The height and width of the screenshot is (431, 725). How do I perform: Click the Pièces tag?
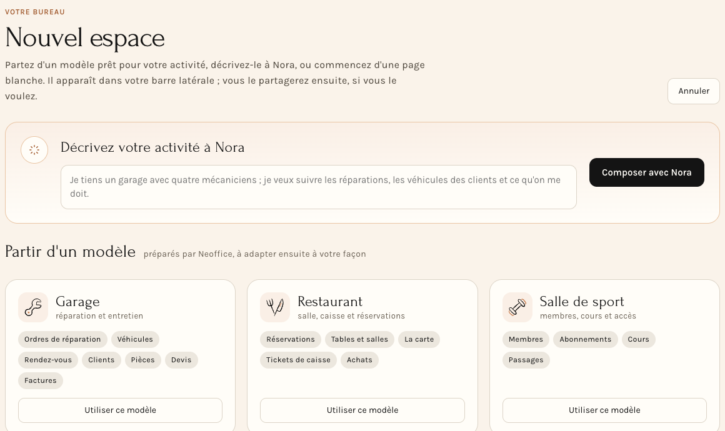143,360
